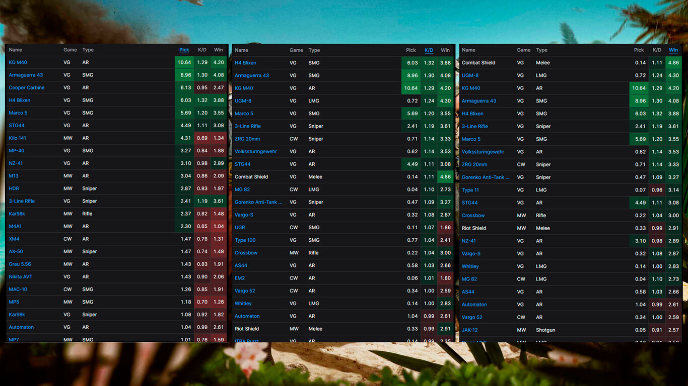Select the M13 weapon link
The height and width of the screenshot is (386, 688).
click(x=14, y=176)
